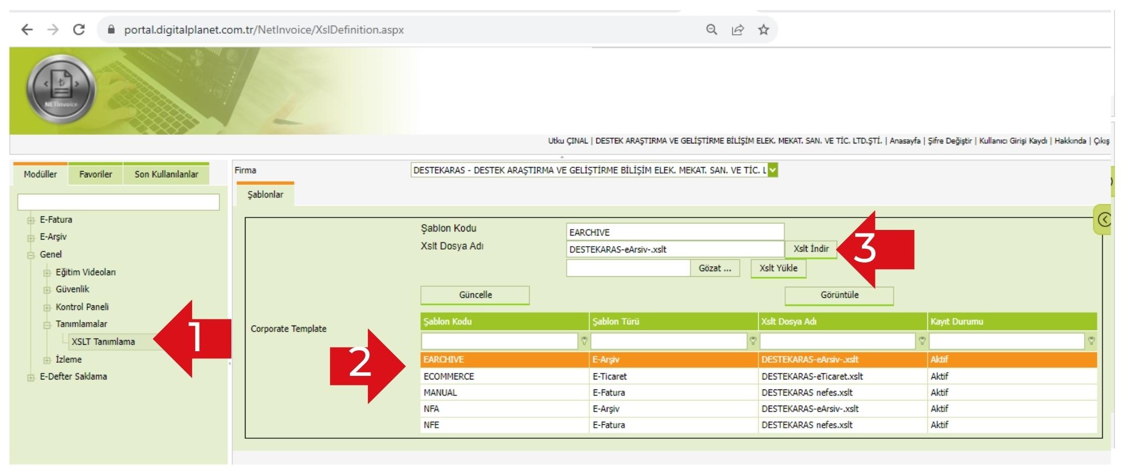Viewport: 1126px width, 473px height.
Task: Select XSLT Tanımlama in the tree
Action: coord(103,342)
